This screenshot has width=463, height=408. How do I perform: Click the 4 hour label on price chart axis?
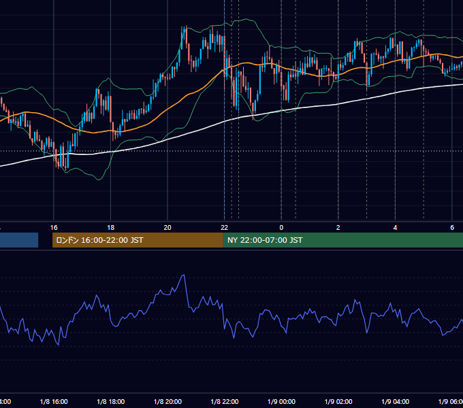tap(395, 228)
